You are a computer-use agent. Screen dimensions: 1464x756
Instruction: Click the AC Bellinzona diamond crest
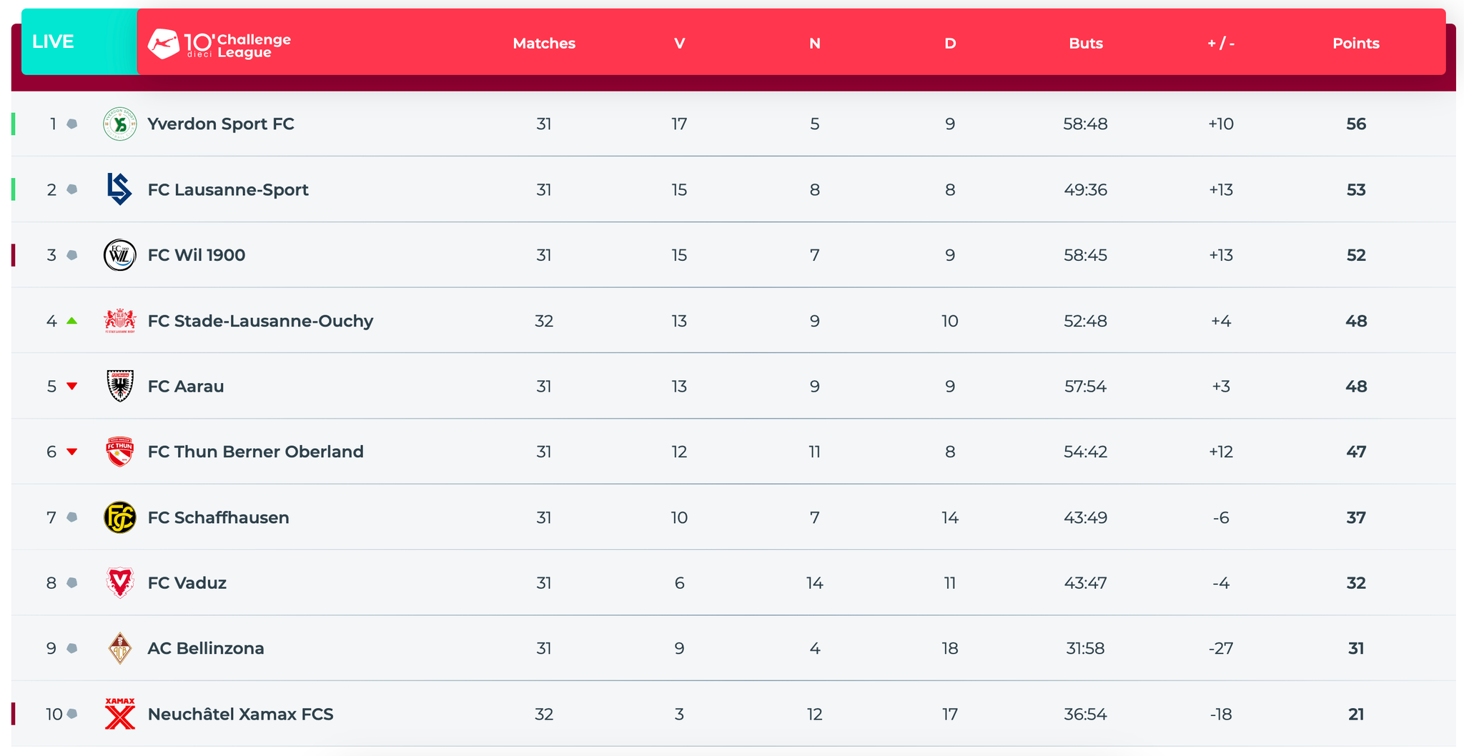click(119, 648)
